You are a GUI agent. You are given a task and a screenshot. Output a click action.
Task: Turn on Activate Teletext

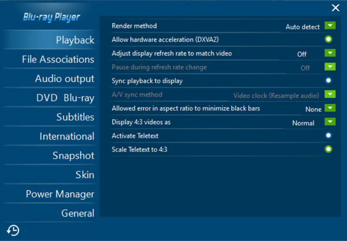point(328,136)
